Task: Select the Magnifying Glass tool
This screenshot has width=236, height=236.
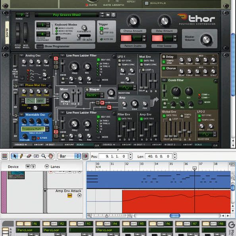Action: click(44, 156)
